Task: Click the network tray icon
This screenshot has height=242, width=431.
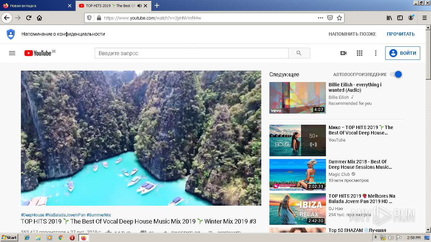Action: click(x=383, y=238)
